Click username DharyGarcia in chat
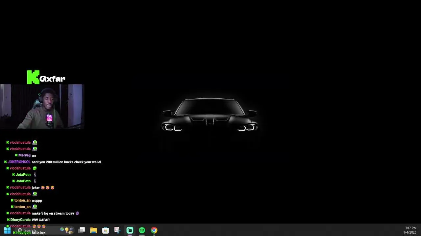The height and width of the screenshot is (236, 421). [x=20, y=220]
